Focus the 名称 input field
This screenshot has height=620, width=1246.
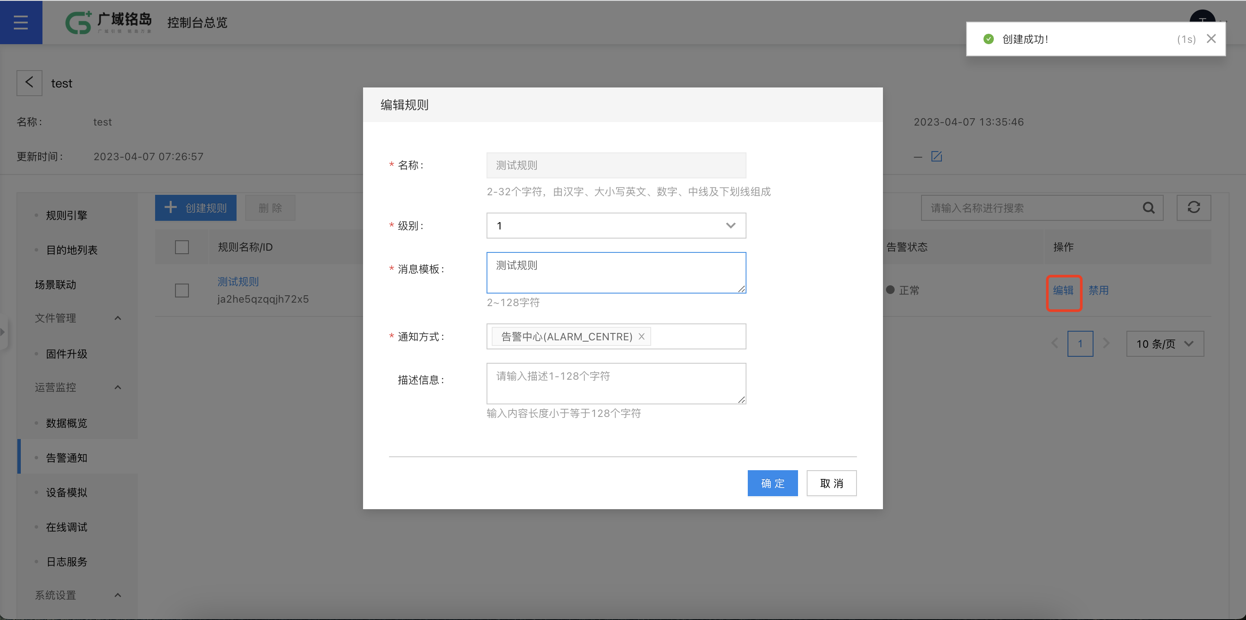(616, 165)
